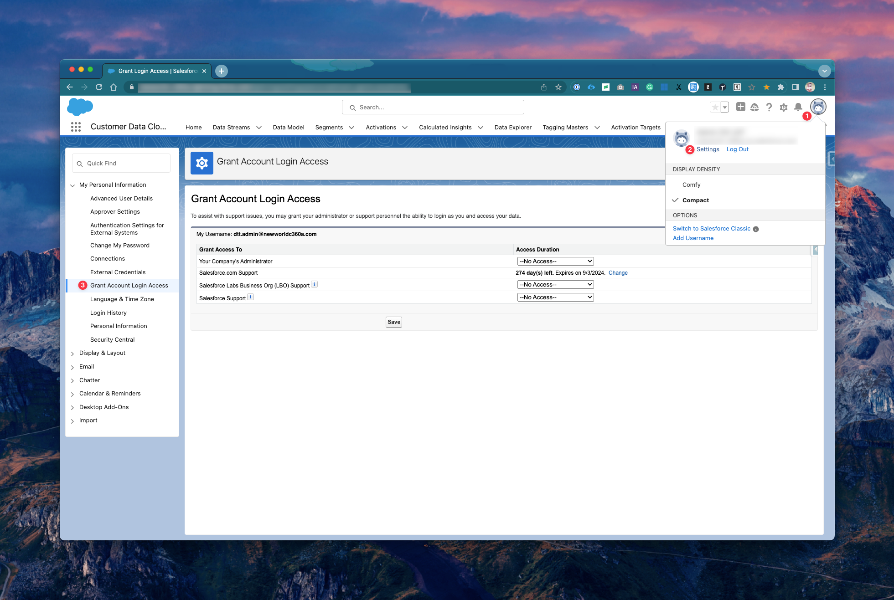Click the notifications bell icon
The width and height of the screenshot is (894, 600).
(x=799, y=107)
